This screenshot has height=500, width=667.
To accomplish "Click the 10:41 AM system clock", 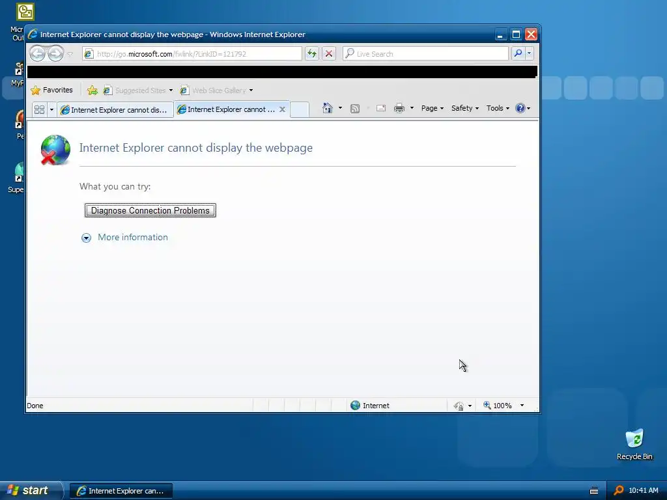I will tap(643, 490).
